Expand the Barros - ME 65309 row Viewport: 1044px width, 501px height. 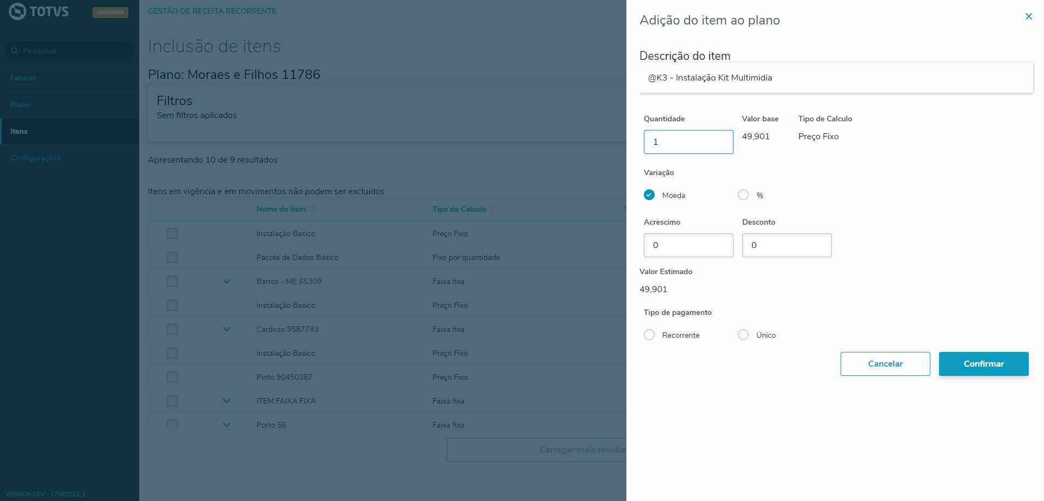pyautogui.click(x=227, y=281)
